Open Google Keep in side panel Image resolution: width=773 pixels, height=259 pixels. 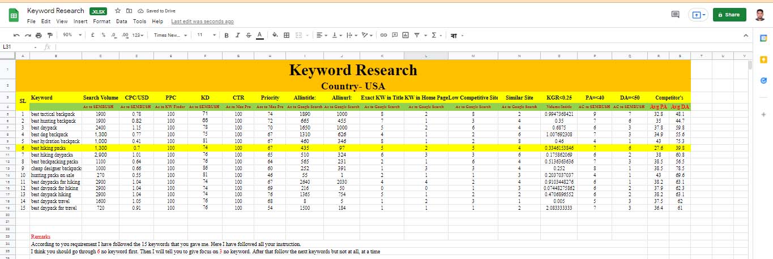(x=763, y=59)
